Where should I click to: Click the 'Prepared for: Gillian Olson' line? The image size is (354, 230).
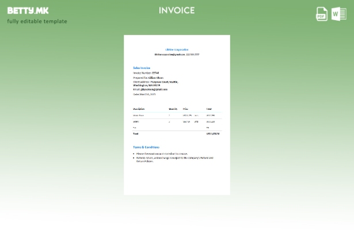point(148,78)
